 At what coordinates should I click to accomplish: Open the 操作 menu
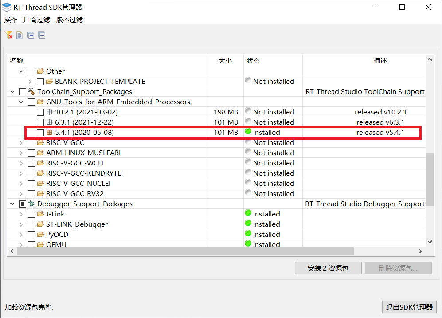(x=11, y=20)
